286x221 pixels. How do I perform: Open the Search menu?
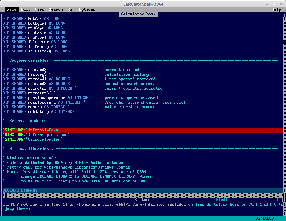[56, 9]
